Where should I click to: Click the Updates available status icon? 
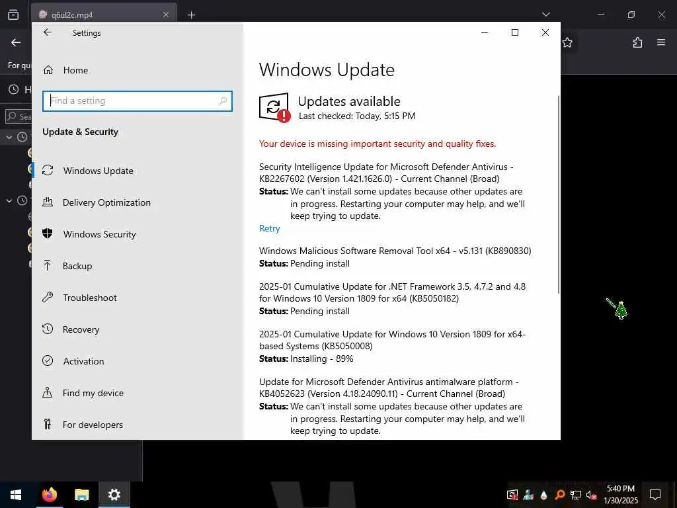click(274, 108)
